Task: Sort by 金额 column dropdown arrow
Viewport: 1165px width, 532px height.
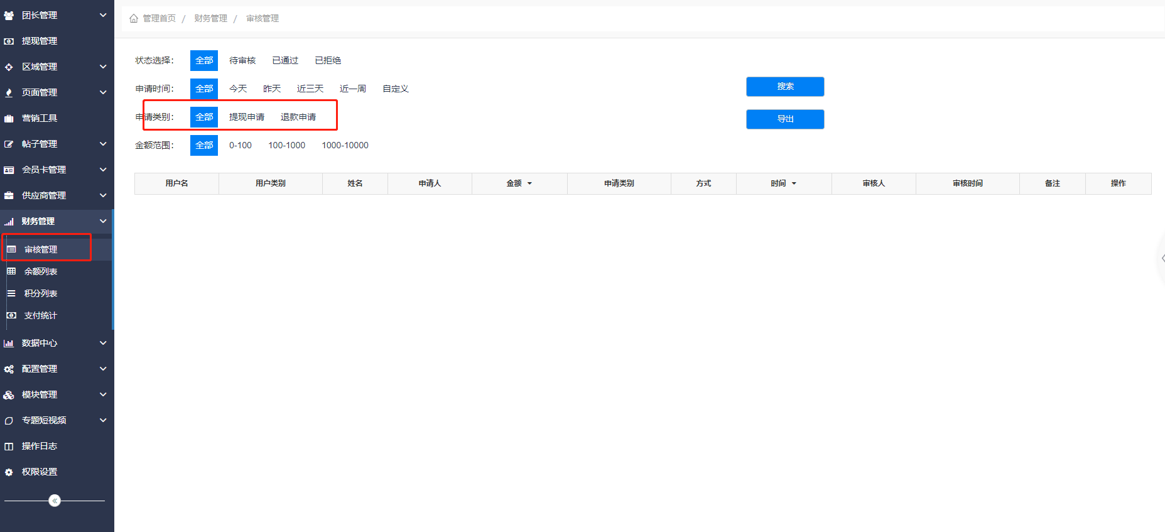Action: [x=529, y=183]
